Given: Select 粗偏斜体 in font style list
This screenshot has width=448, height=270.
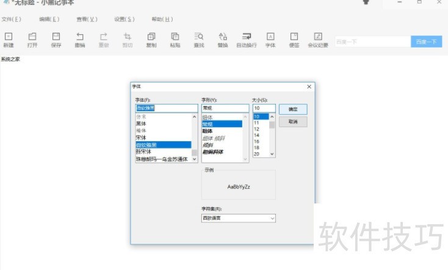Looking at the screenshot, I should coord(222,152).
